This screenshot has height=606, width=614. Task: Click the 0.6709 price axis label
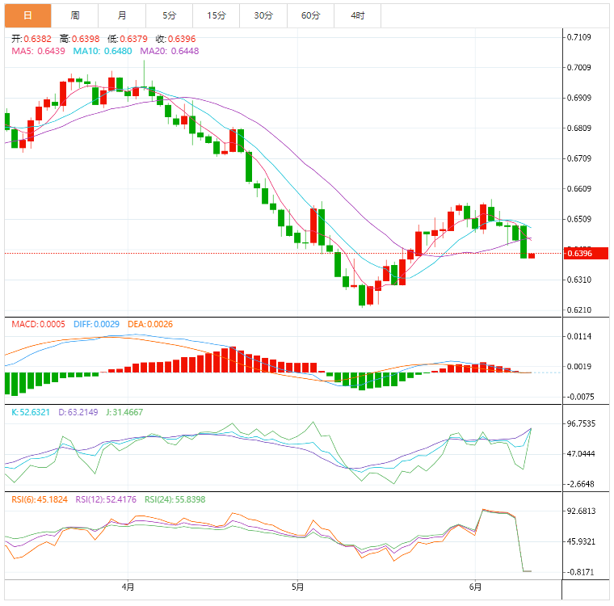(x=579, y=158)
